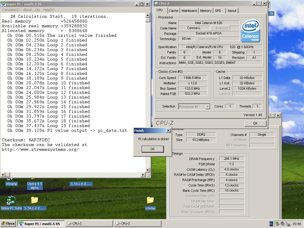Viewport: 304px width, 228px height.
Task: Minimize the front CPU-Z window
Action: [x=254, y=4]
